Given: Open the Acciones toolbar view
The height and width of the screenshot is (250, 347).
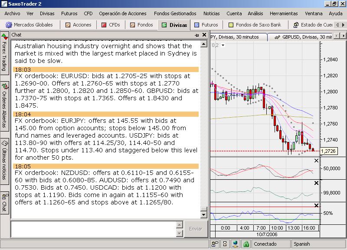Looking at the screenshot, I should coord(79,25).
